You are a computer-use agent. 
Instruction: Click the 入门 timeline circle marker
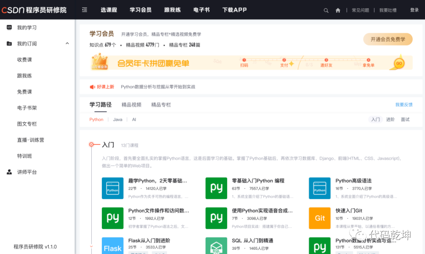point(91,145)
